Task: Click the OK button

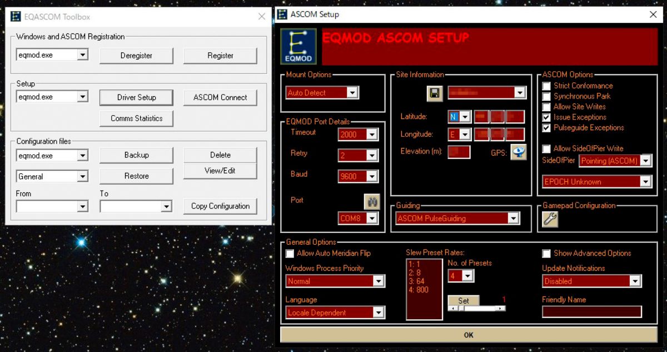Action: pyautogui.click(x=468, y=335)
